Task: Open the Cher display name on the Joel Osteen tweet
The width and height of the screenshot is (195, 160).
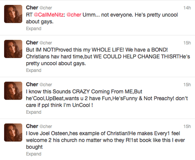Action: click(32, 126)
